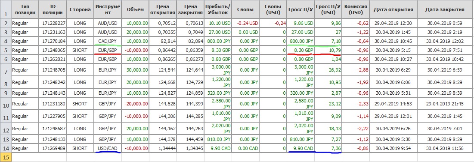Click the -0.24 USD swaps cell
The height and width of the screenshot is (162, 474).
(x=245, y=23)
